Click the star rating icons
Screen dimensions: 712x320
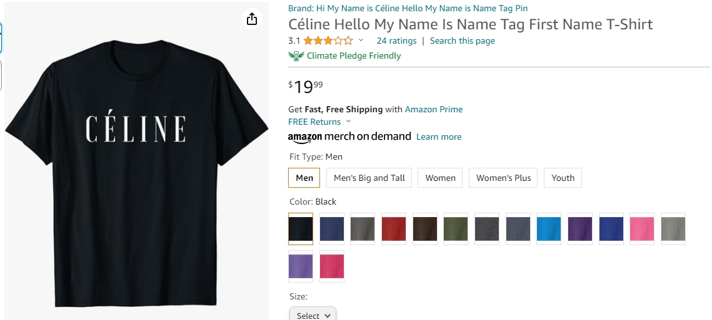328,41
